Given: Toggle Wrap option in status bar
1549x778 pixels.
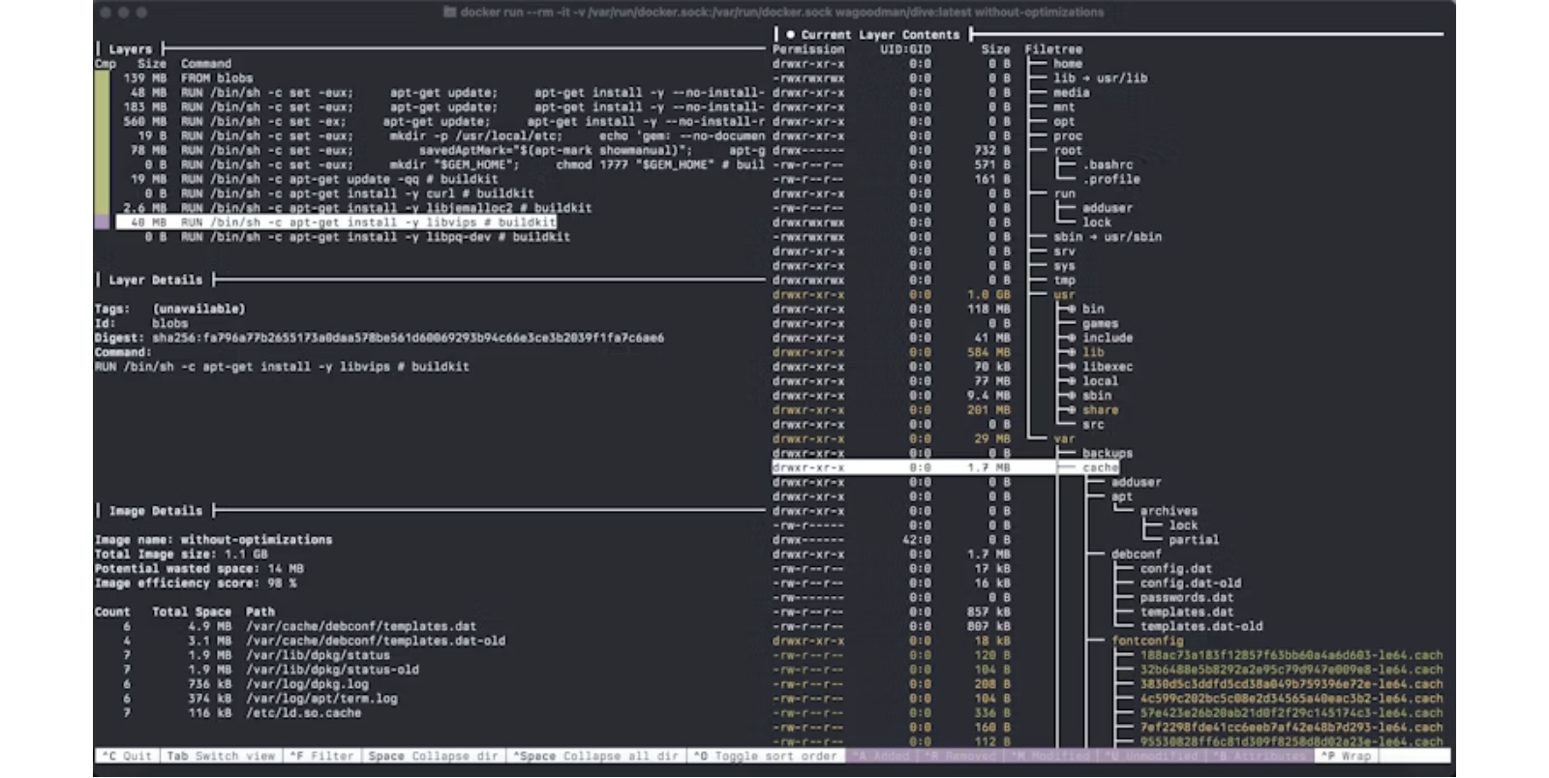Looking at the screenshot, I should (1348, 756).
